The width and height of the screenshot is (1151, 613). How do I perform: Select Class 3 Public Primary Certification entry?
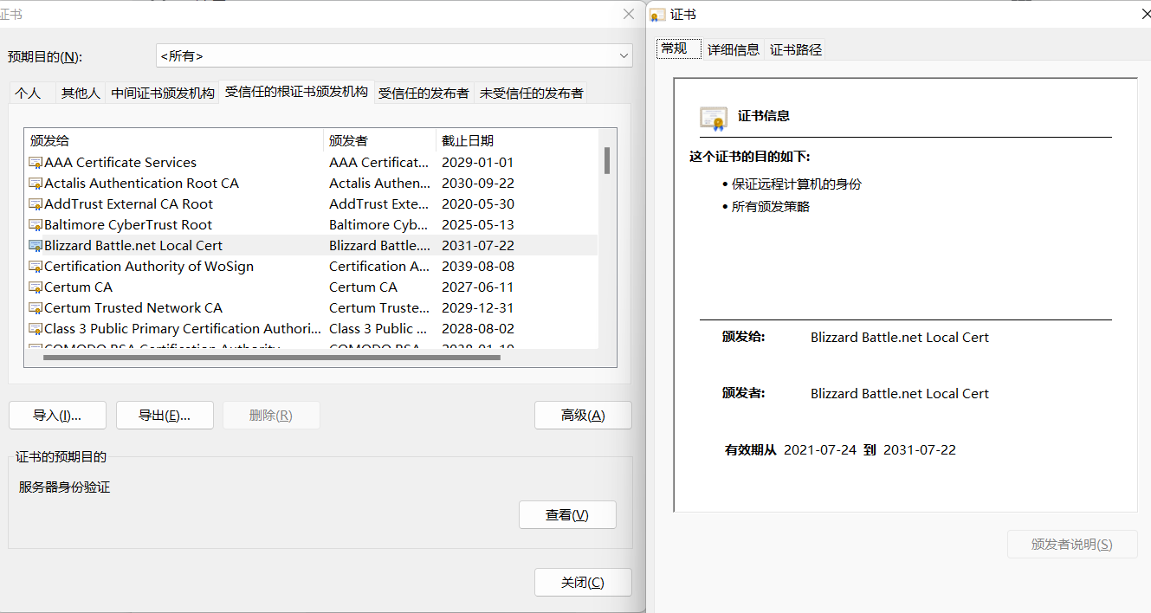point(183,329)
